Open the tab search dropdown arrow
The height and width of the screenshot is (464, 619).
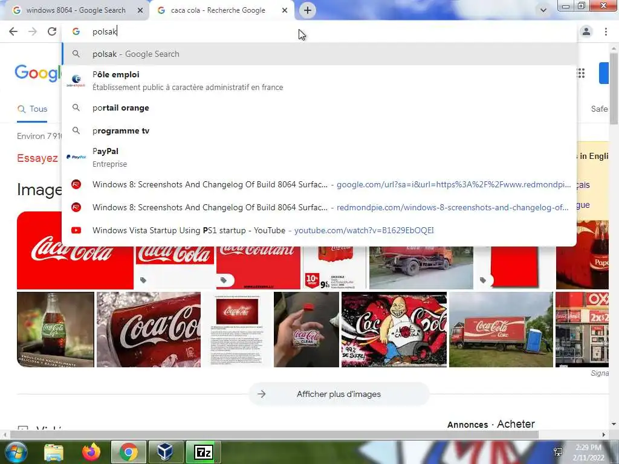click(543, 10)
